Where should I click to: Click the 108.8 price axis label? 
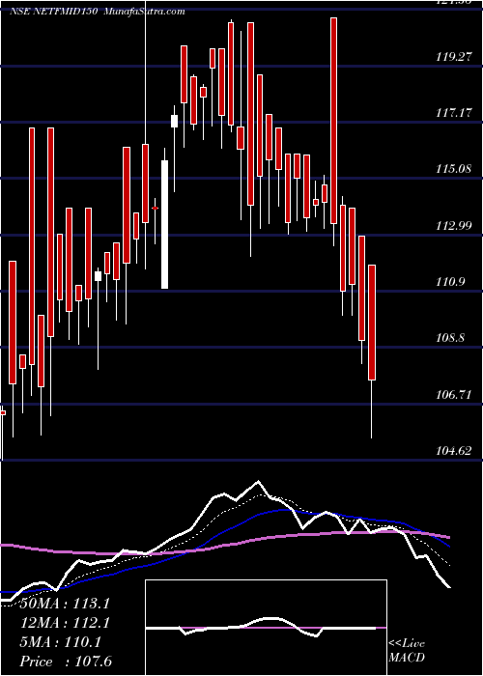click(x=450, y=338)
